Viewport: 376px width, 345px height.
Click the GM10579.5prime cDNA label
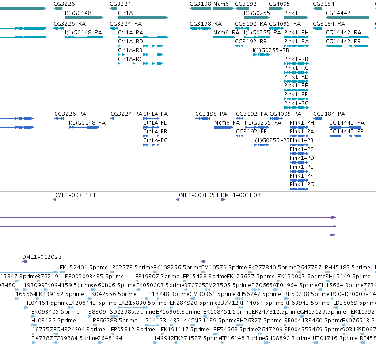coord(224,268)
